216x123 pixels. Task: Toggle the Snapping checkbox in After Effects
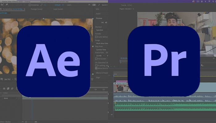point(30,5)
